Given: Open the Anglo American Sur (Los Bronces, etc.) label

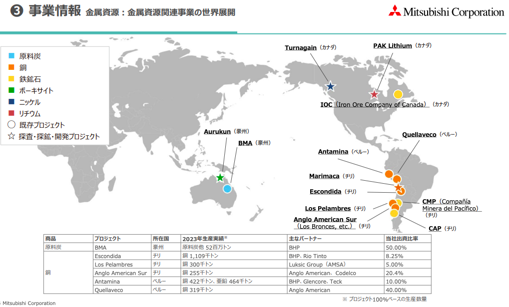Looking at the screenshot, I should pos(325,223).
